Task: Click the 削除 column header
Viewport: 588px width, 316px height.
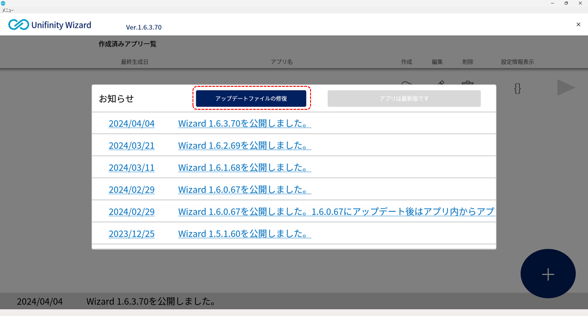Action: [468, 62]
